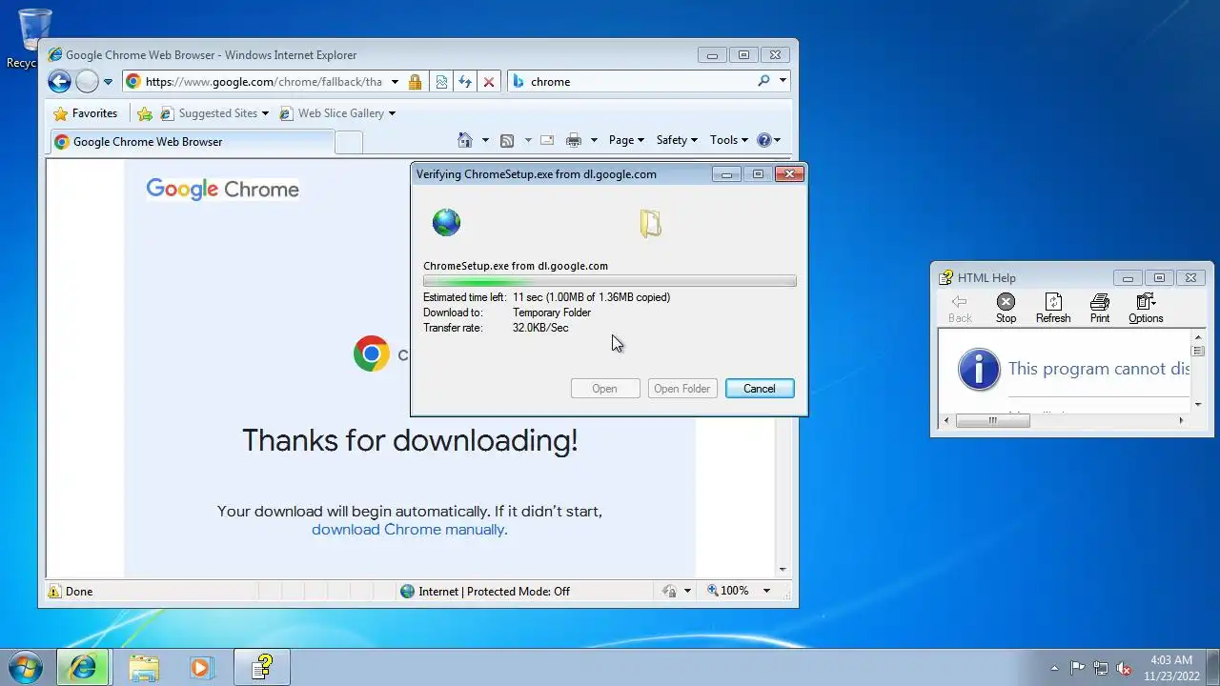
Task: Cancel the ChromeSetup.exe download
Action: [x=760, y=388]
